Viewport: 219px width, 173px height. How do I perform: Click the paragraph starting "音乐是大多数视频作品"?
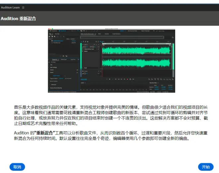pyautogui.click(x=111, y=115)
